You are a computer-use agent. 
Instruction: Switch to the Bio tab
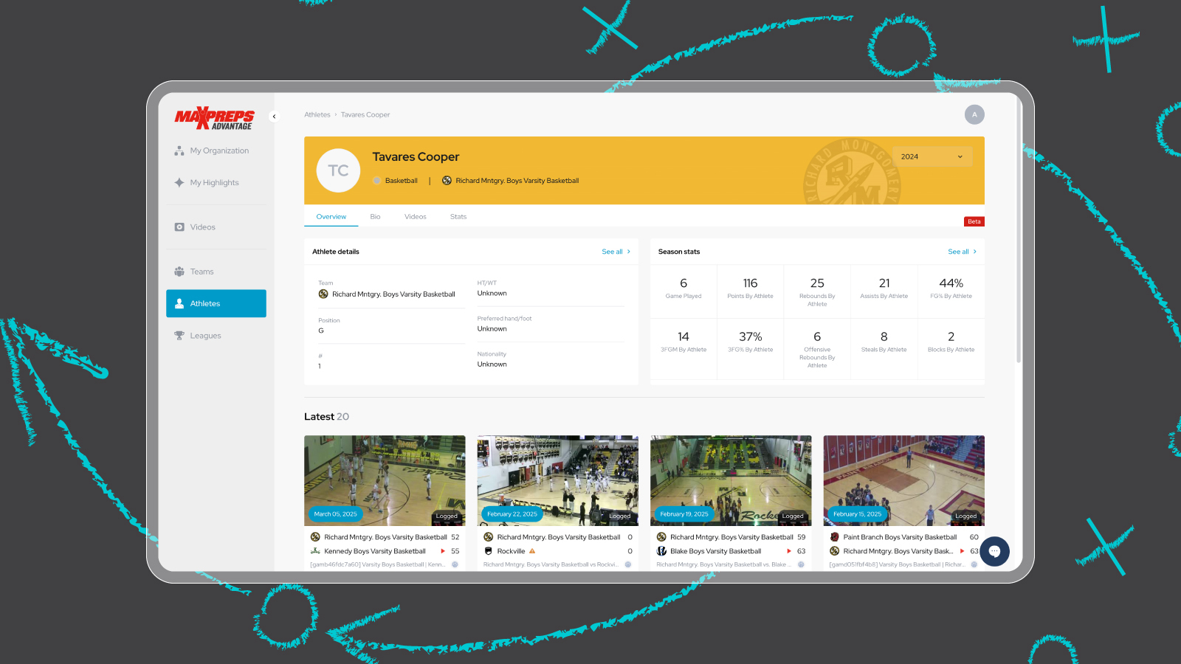tap(375, 217)
